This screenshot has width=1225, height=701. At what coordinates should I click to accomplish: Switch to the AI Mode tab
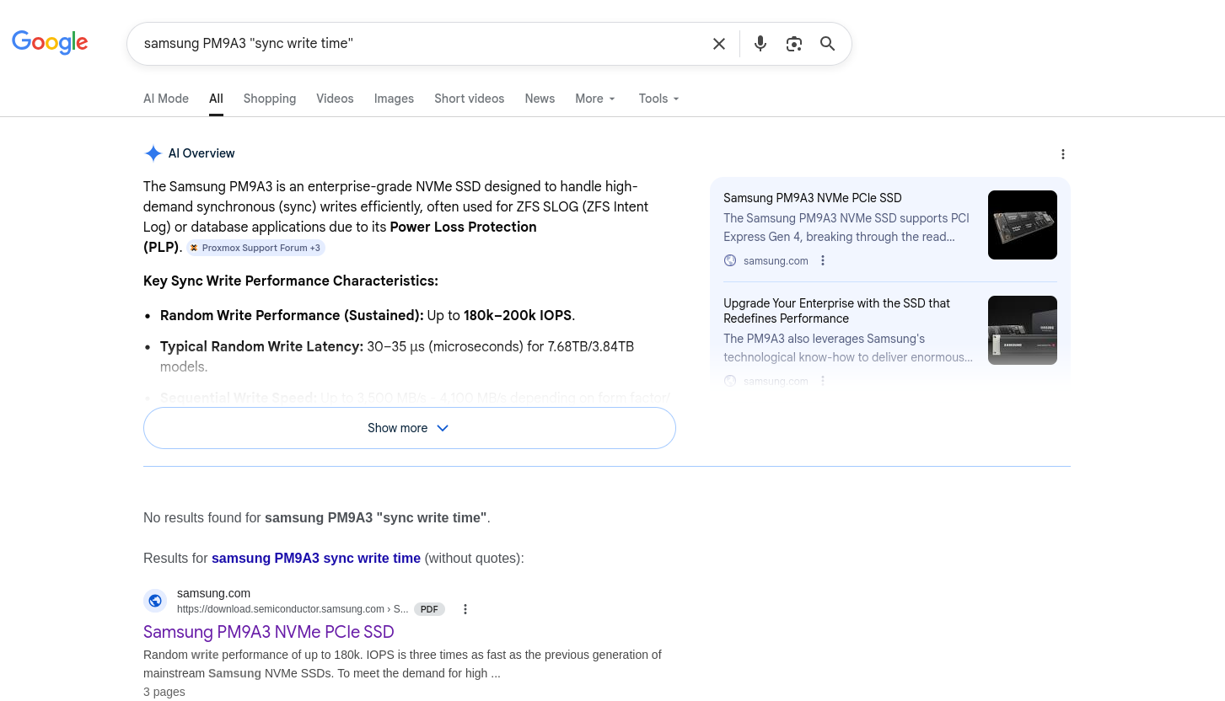pos(166,99)
